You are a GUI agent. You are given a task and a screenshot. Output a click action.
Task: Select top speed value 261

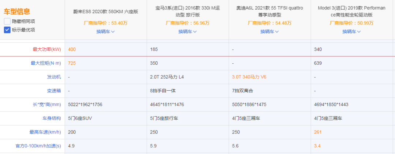point(318,132)
